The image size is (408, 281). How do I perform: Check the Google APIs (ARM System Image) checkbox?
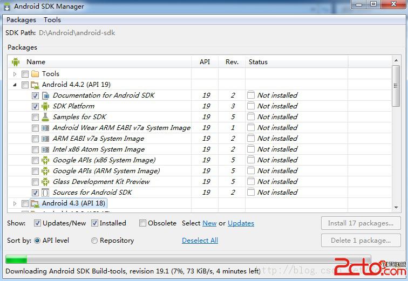coord(35,171)
